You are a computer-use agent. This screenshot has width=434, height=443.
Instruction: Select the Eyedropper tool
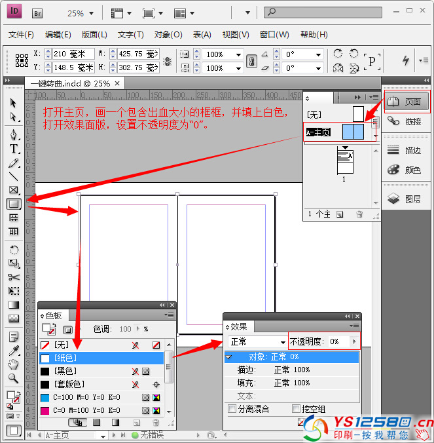[x=13, y=351]
